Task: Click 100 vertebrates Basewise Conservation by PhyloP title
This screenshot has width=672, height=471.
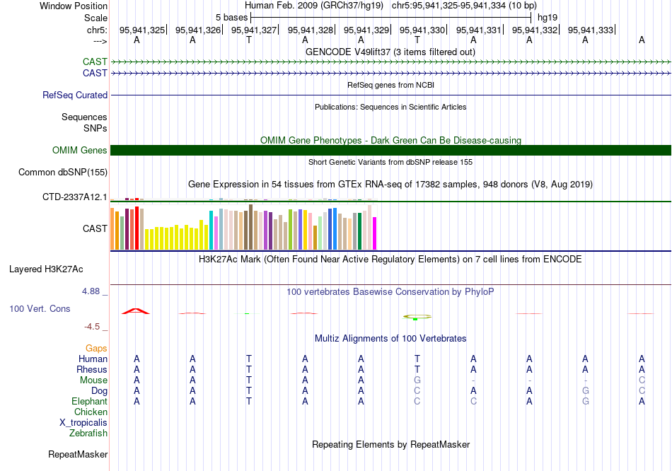Action: coord(390,292)
